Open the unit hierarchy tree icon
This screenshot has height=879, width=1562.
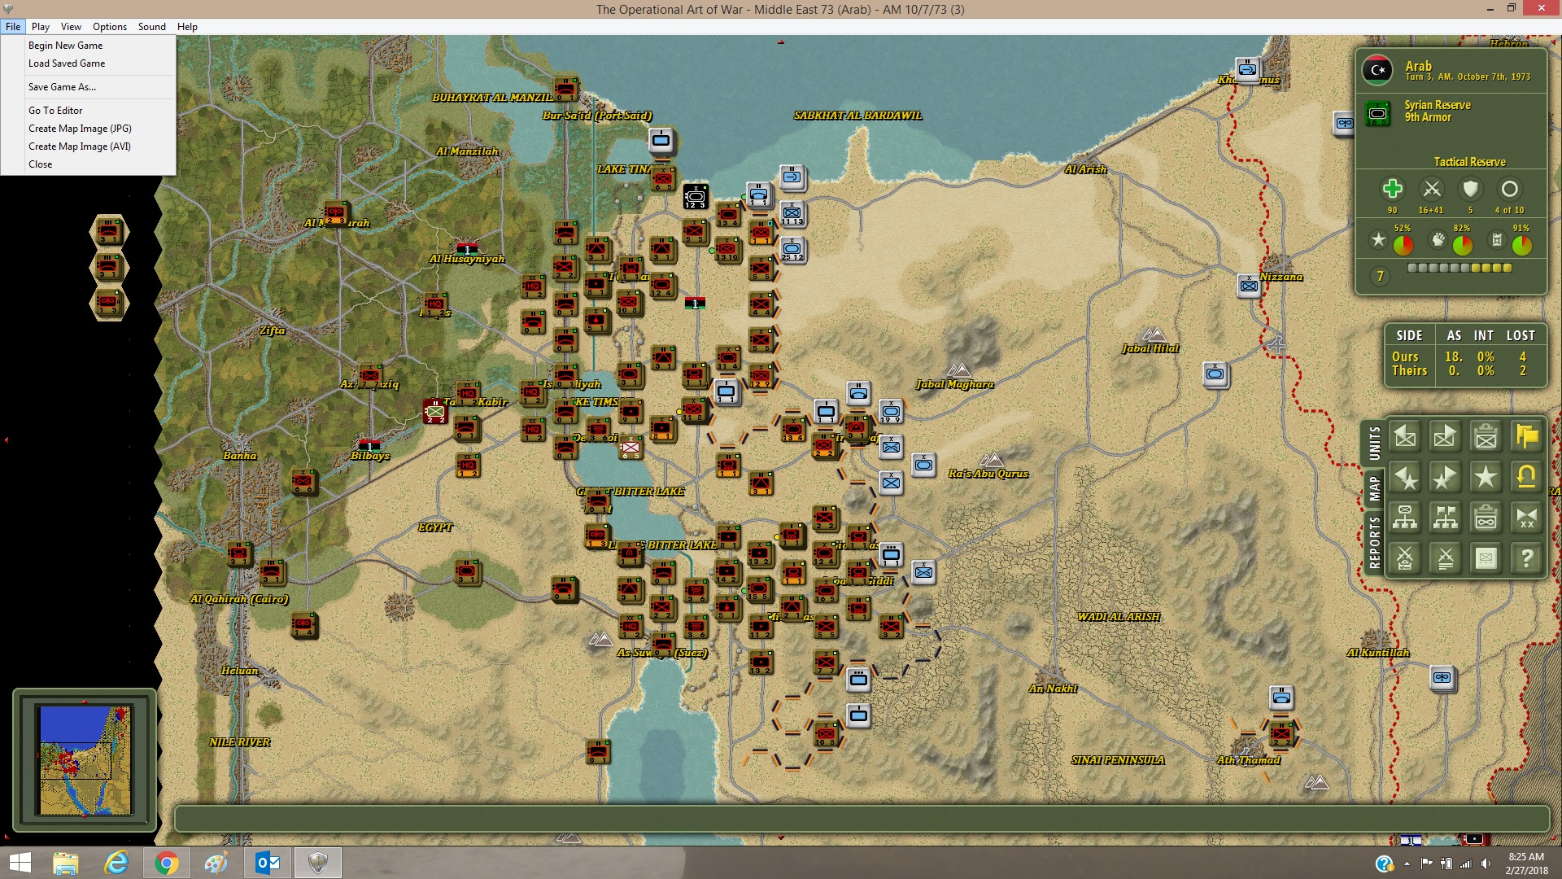[1405, 518]
